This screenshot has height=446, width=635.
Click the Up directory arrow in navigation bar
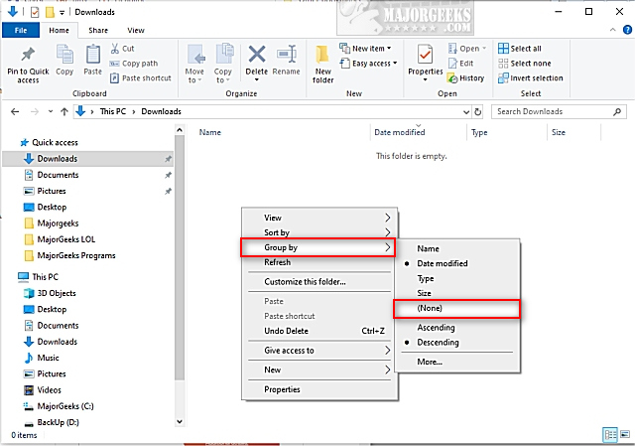[63, 111]
